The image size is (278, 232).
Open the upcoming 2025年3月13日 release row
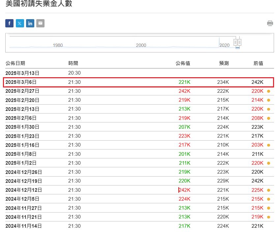pos(22,73)
